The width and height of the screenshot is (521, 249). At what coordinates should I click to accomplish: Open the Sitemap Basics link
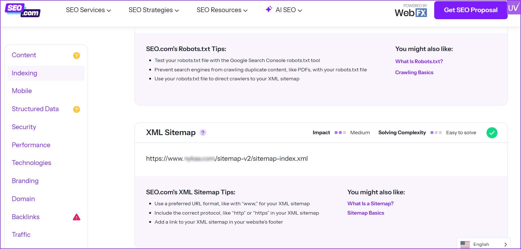[366, 213]
